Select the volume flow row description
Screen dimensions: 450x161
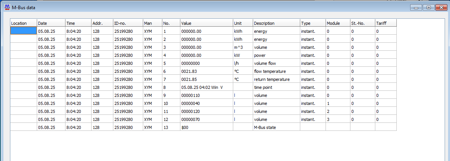click(265, 63)
